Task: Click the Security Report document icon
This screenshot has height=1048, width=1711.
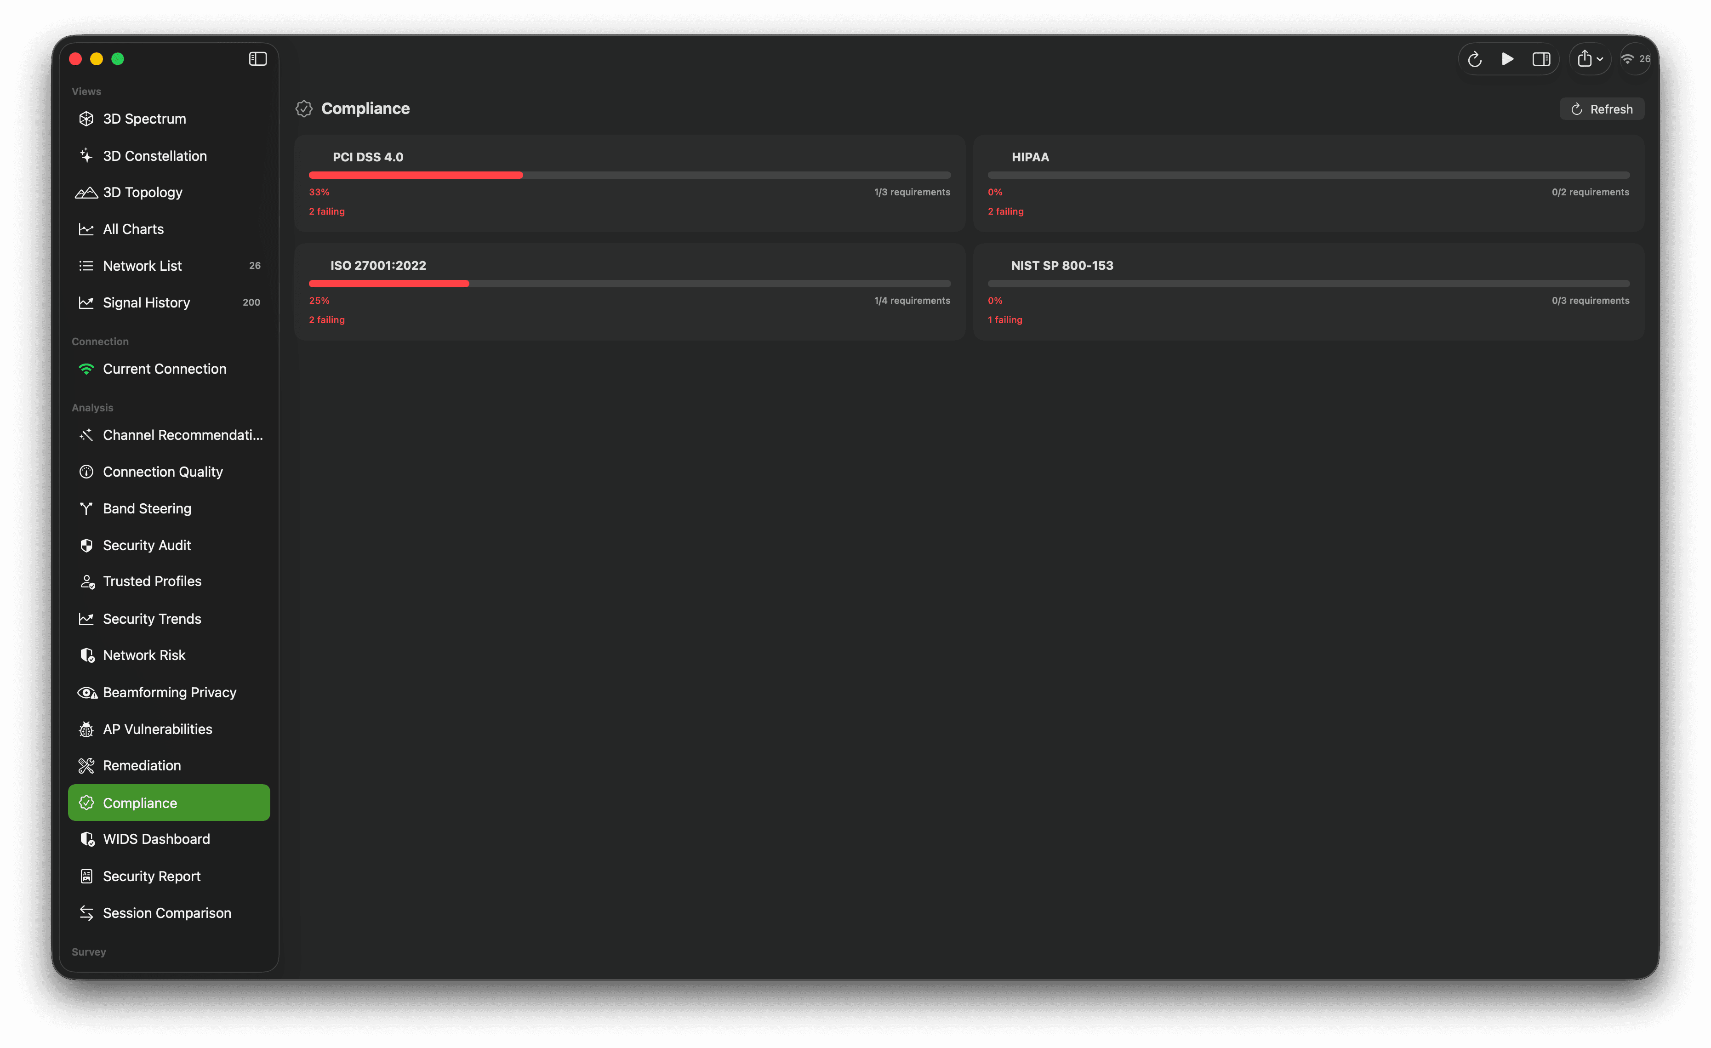Action: pyautogui.click(x=86, y=877)
